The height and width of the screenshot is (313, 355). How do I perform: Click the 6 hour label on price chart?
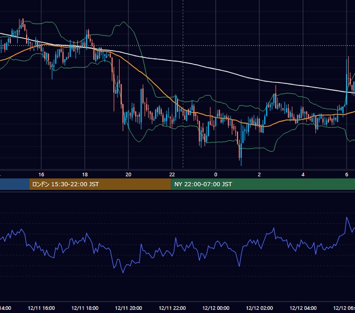[x=347, y=175]
